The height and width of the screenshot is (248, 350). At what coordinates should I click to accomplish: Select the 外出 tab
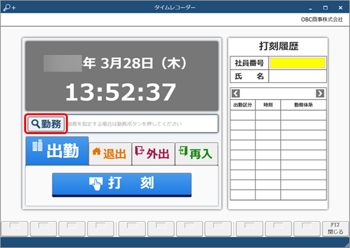tap(153, 153)
